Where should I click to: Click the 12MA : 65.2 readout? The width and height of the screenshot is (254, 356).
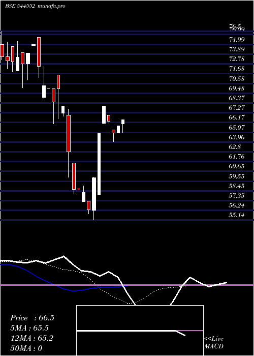[31, 338]
